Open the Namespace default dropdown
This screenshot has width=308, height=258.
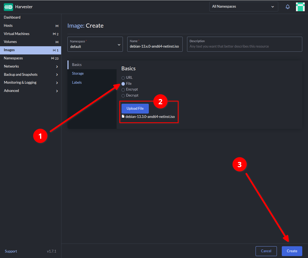point(95,44)
